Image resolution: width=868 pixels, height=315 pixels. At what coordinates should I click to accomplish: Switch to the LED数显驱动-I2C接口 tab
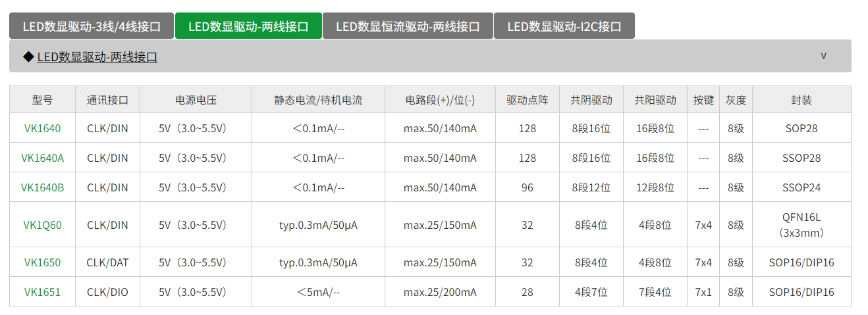point(564,26)
